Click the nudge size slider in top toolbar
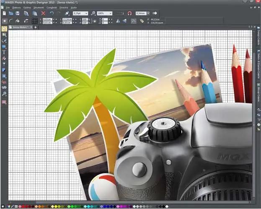This screenshot has height=209, width=261. 120,13
